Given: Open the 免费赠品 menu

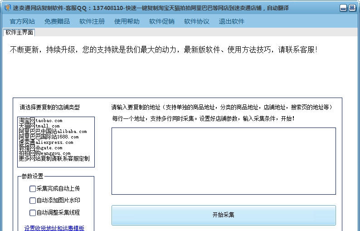Looking at the screenshot, I should [57, 21].
